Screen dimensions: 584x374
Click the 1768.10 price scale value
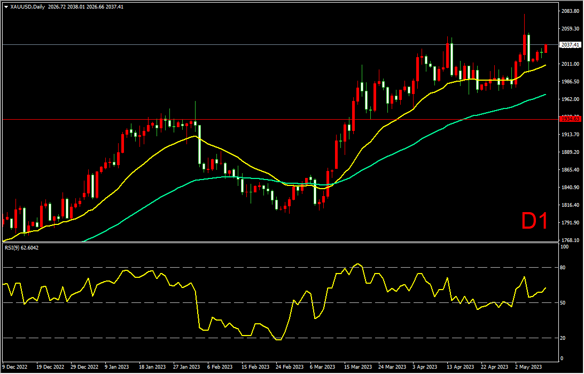coord(570,240)
